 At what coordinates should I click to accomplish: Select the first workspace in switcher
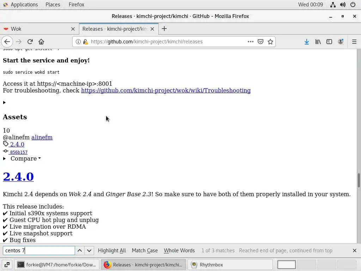coord(286,265)
